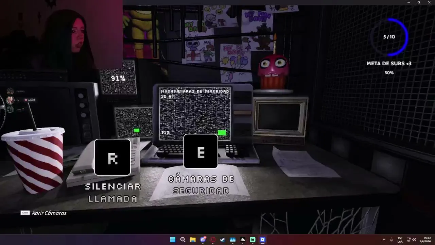Click the streamer webcam overlay
Screen dimensions: 435x245
(x=61, y=35)
